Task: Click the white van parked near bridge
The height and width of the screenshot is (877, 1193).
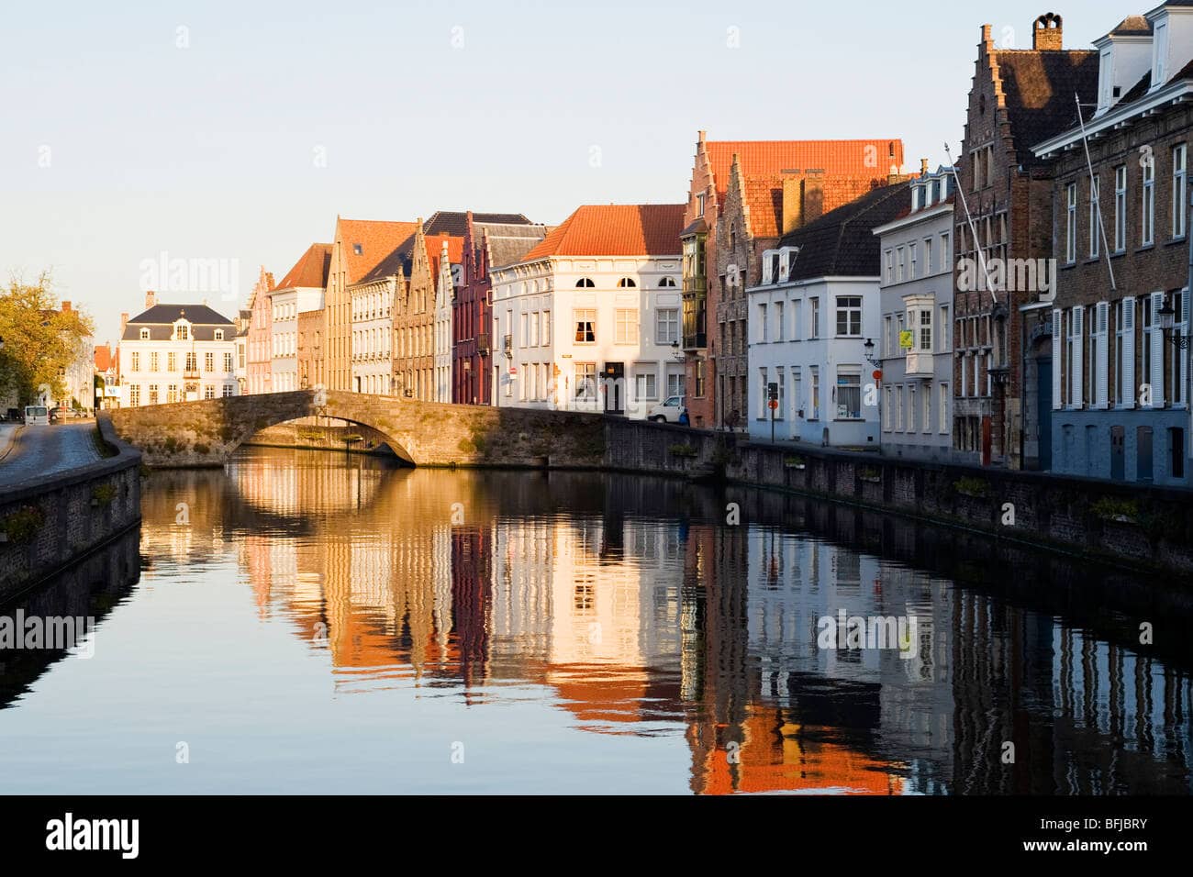Action: 666,410
